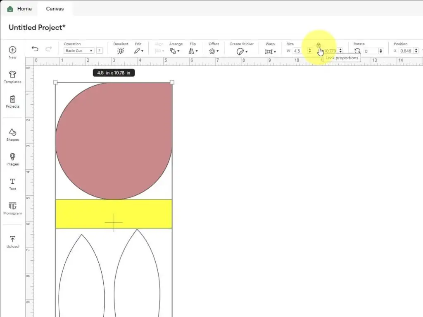Click the Deselect icon
The width and height of the screenshot is (423, 317).
click(121, 51)
